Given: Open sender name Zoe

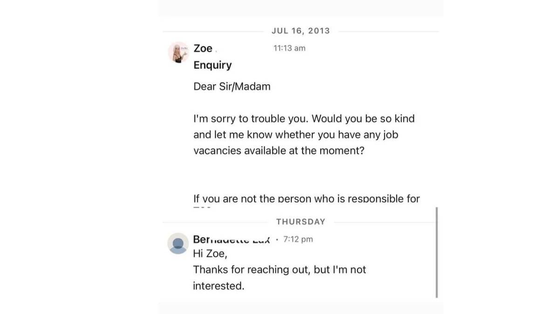Looking at the screenshot, I should (x=203, y=48).
